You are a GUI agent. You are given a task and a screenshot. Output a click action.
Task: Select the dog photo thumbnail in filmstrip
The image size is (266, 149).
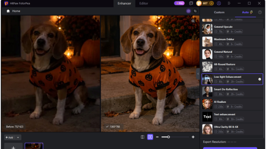coord(34,146)
